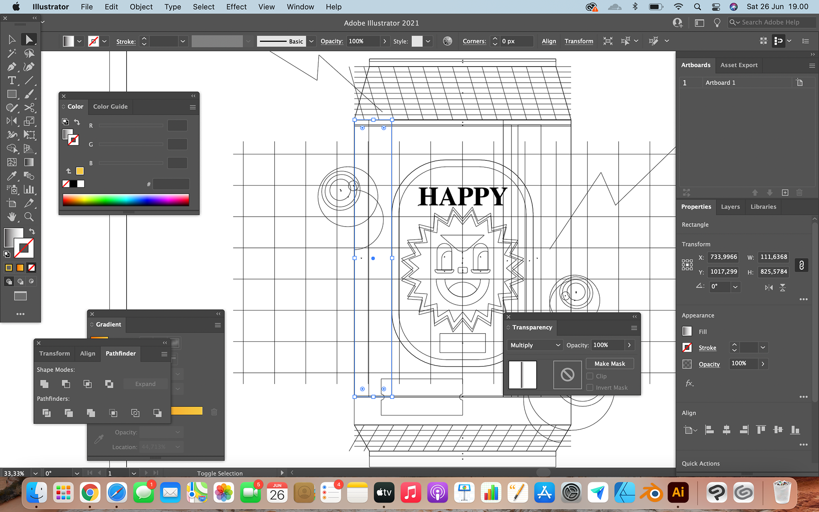The height and width of the screenshot is (512, 819).
Task: Click the Transform link in control bar
Action: pyautogui.click(x=578, y=41)
